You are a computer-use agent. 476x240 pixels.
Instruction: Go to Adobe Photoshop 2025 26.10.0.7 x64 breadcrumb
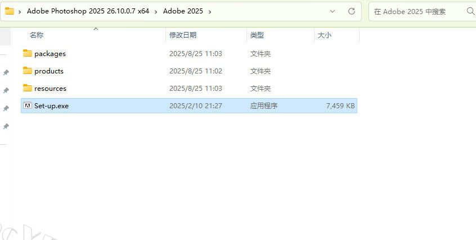[88, 11]
